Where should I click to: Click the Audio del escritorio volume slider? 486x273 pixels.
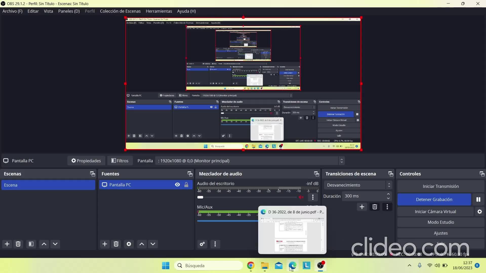pyautogui.click(x=248, y=197)
